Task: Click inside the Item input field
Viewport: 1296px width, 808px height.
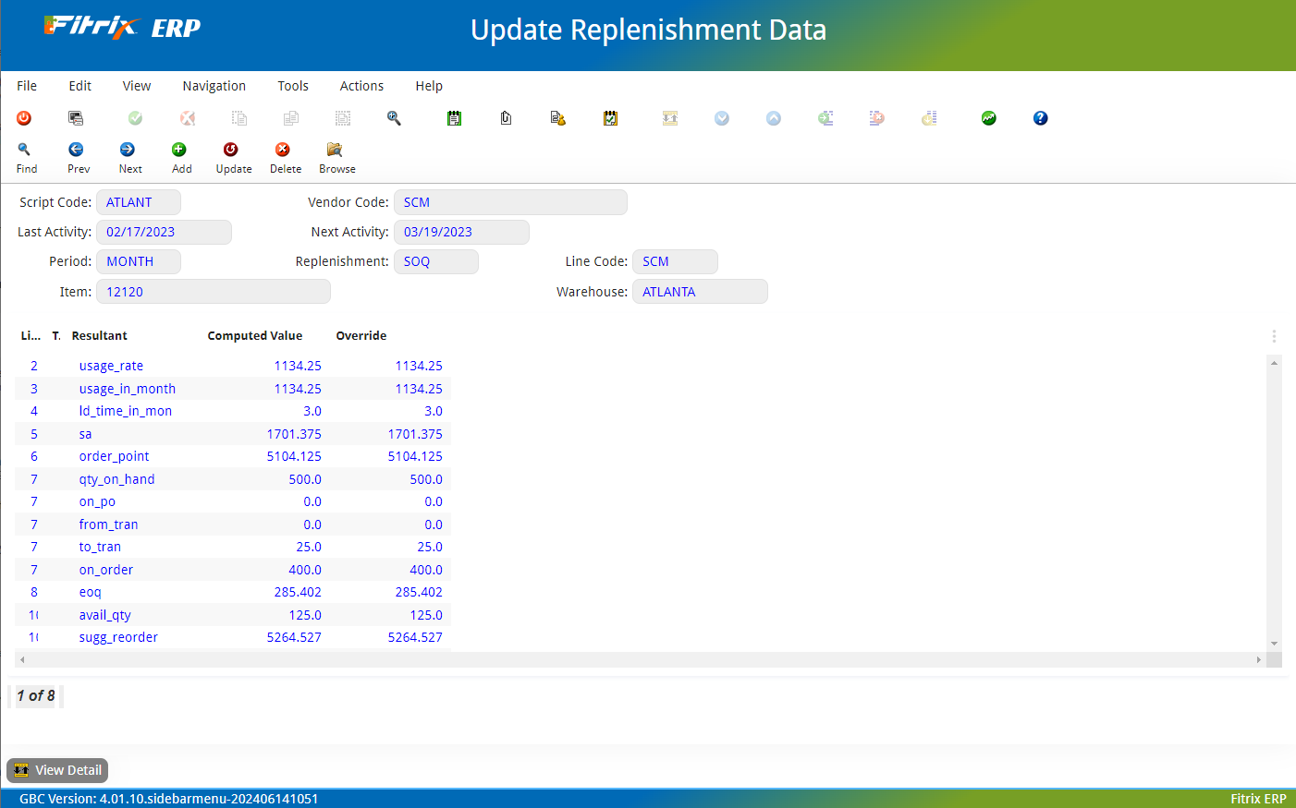Action: click(213, 291)
